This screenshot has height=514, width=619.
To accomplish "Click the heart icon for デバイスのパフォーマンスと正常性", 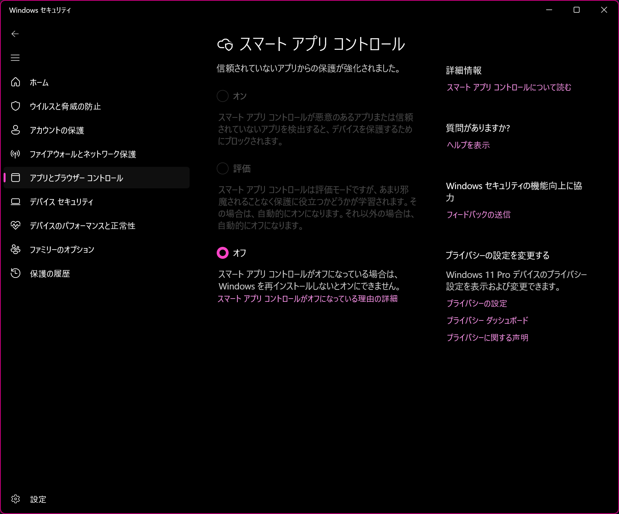I will (x=16, y=225).
